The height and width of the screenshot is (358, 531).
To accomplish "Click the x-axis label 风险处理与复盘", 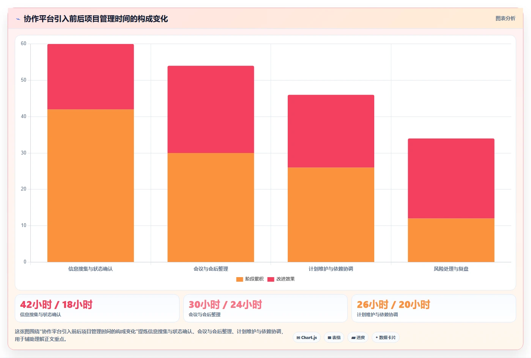I will tap(451, 269).
